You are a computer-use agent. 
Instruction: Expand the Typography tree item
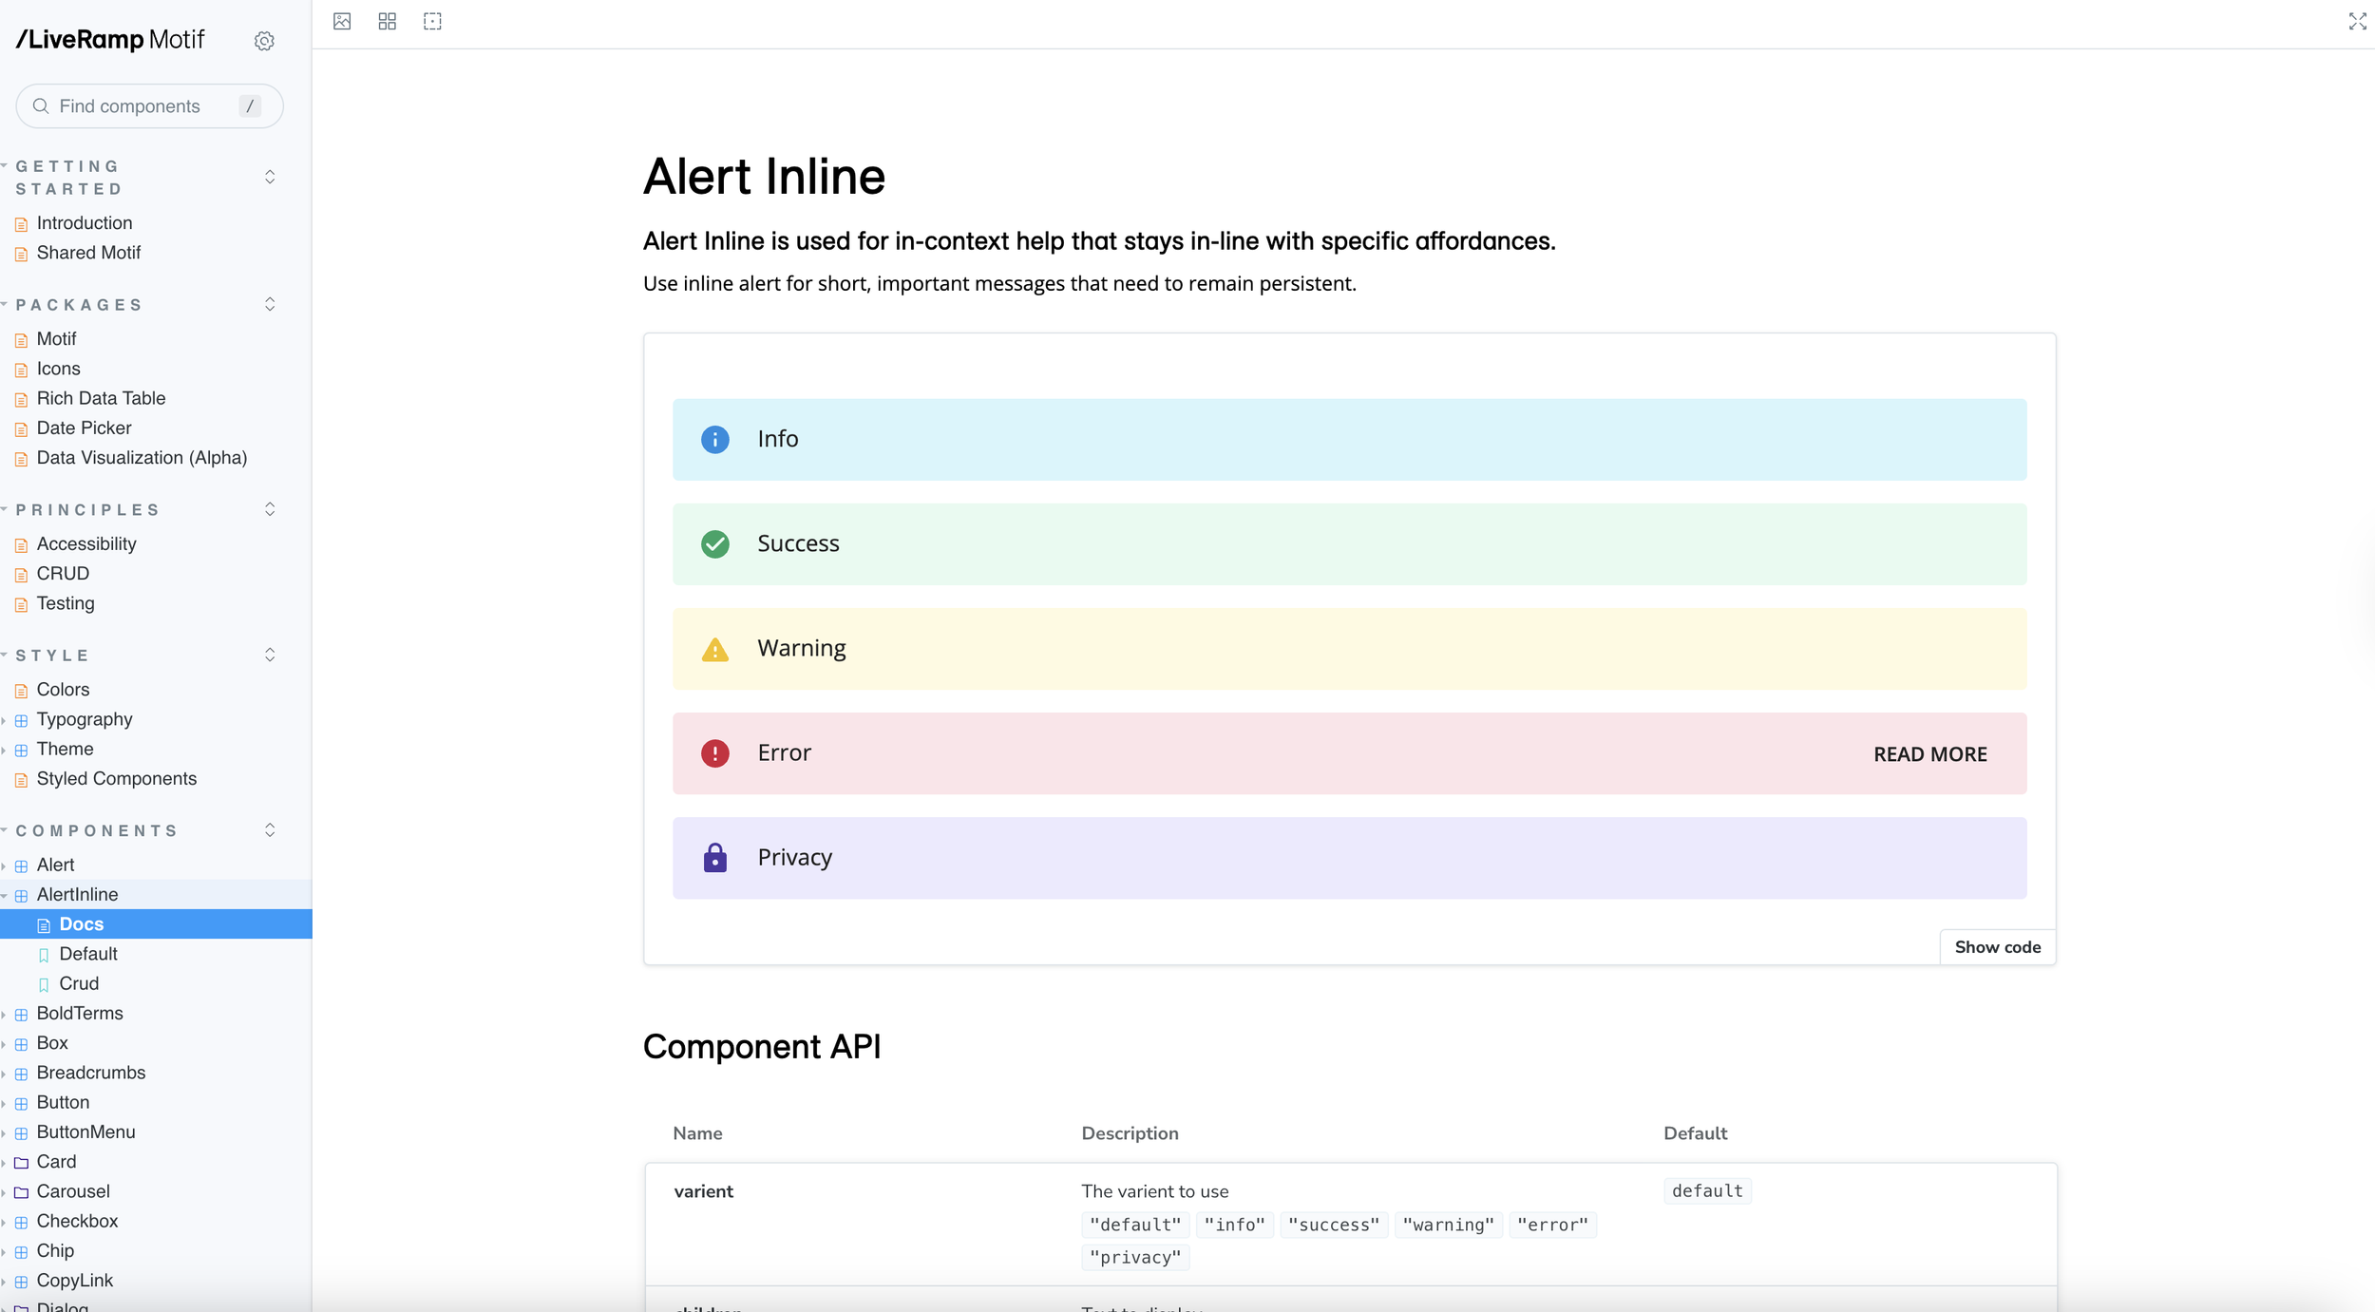pyautogui.click(x=84, y=719)
